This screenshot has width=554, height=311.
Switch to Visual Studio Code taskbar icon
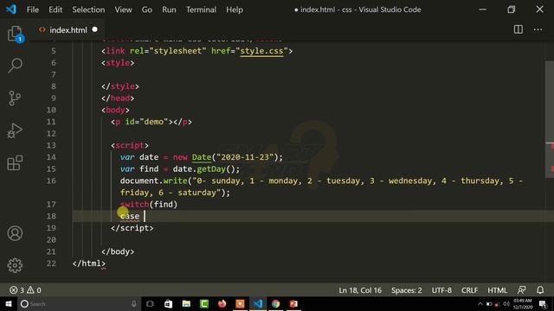258,303
